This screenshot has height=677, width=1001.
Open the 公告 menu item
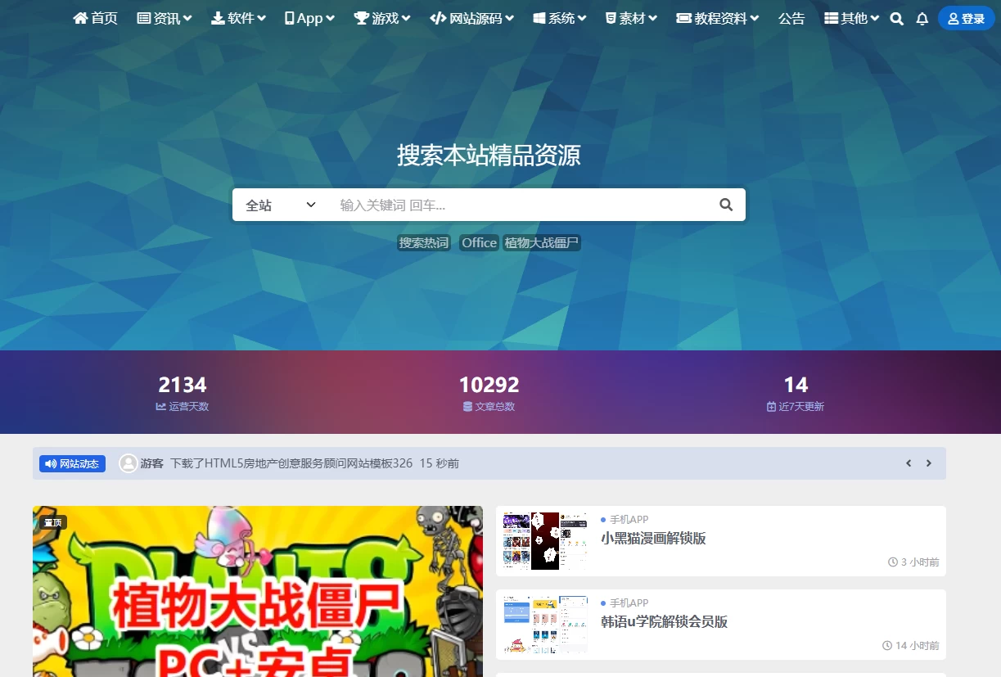791,18
